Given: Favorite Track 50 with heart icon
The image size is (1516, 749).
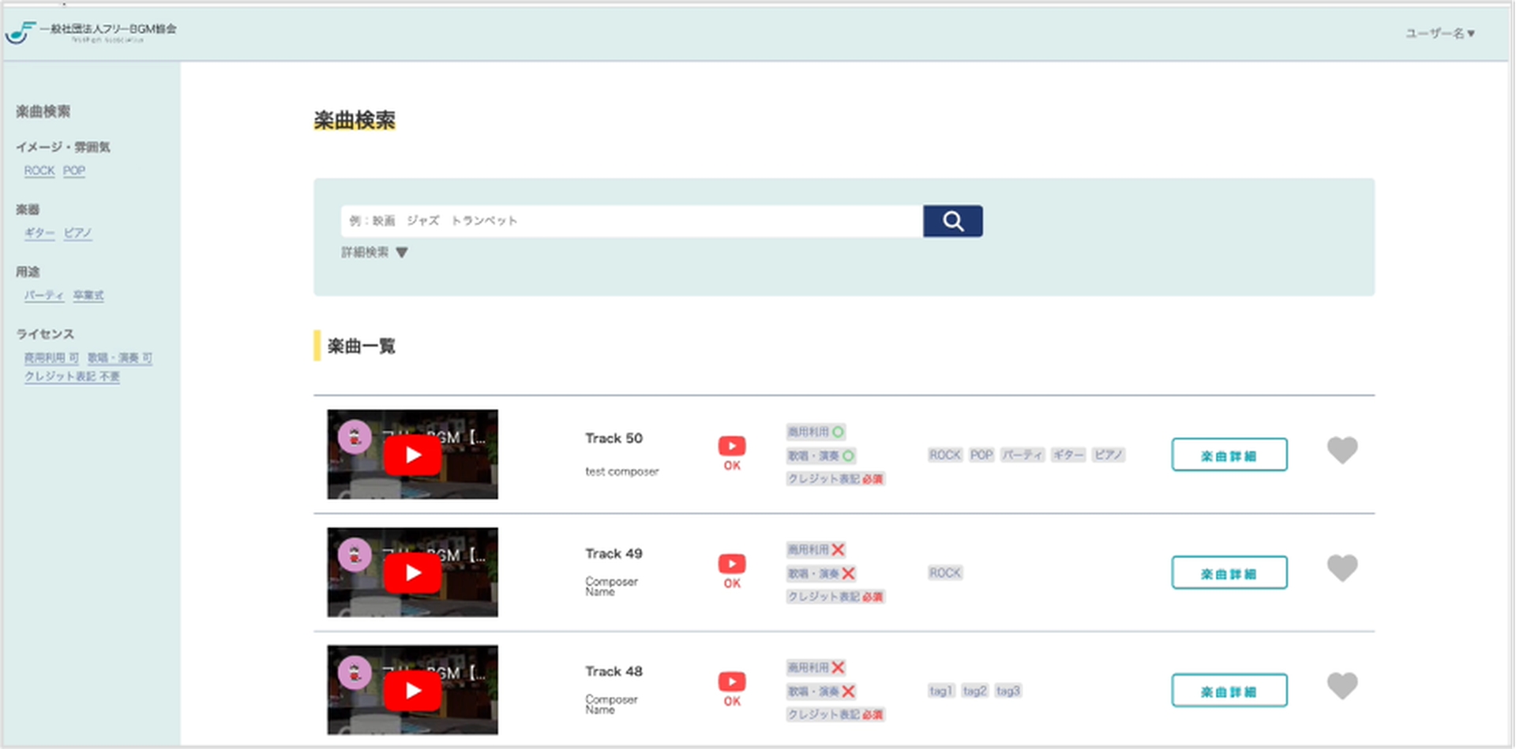Looking at the screenshot, I should coord(1342,450).
